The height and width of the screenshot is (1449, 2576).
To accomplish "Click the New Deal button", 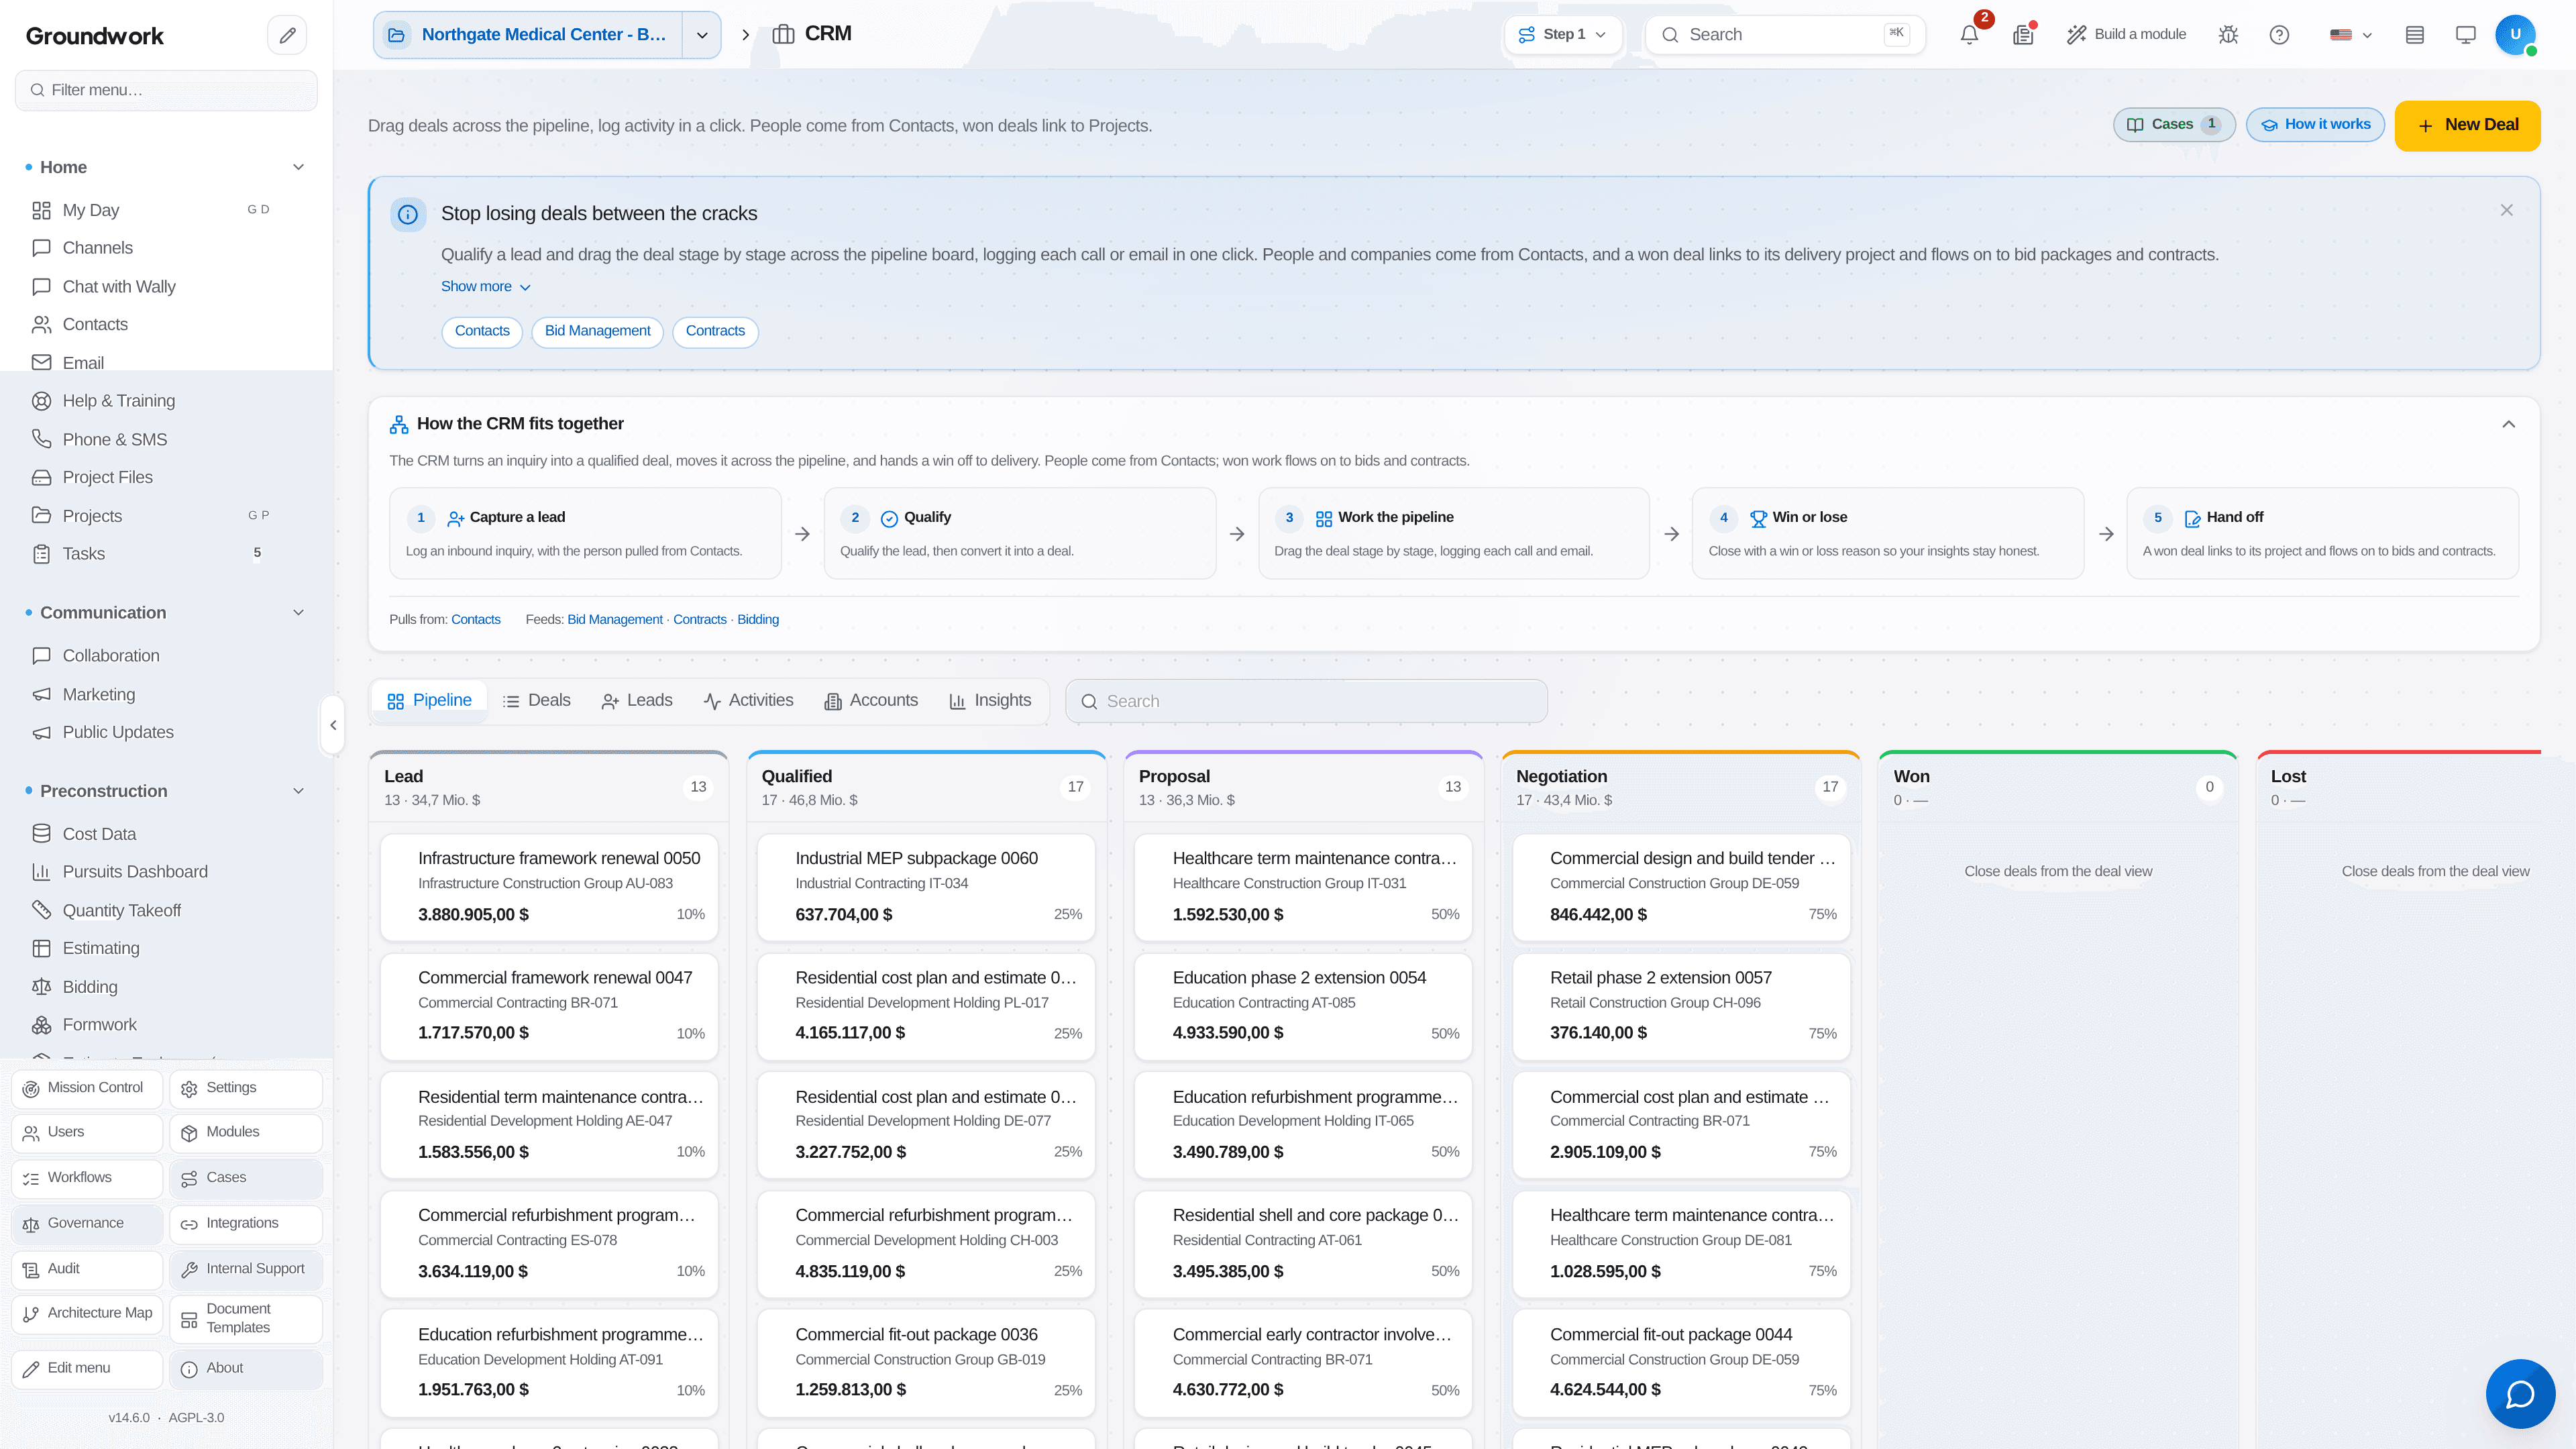I will point(2467,126).
